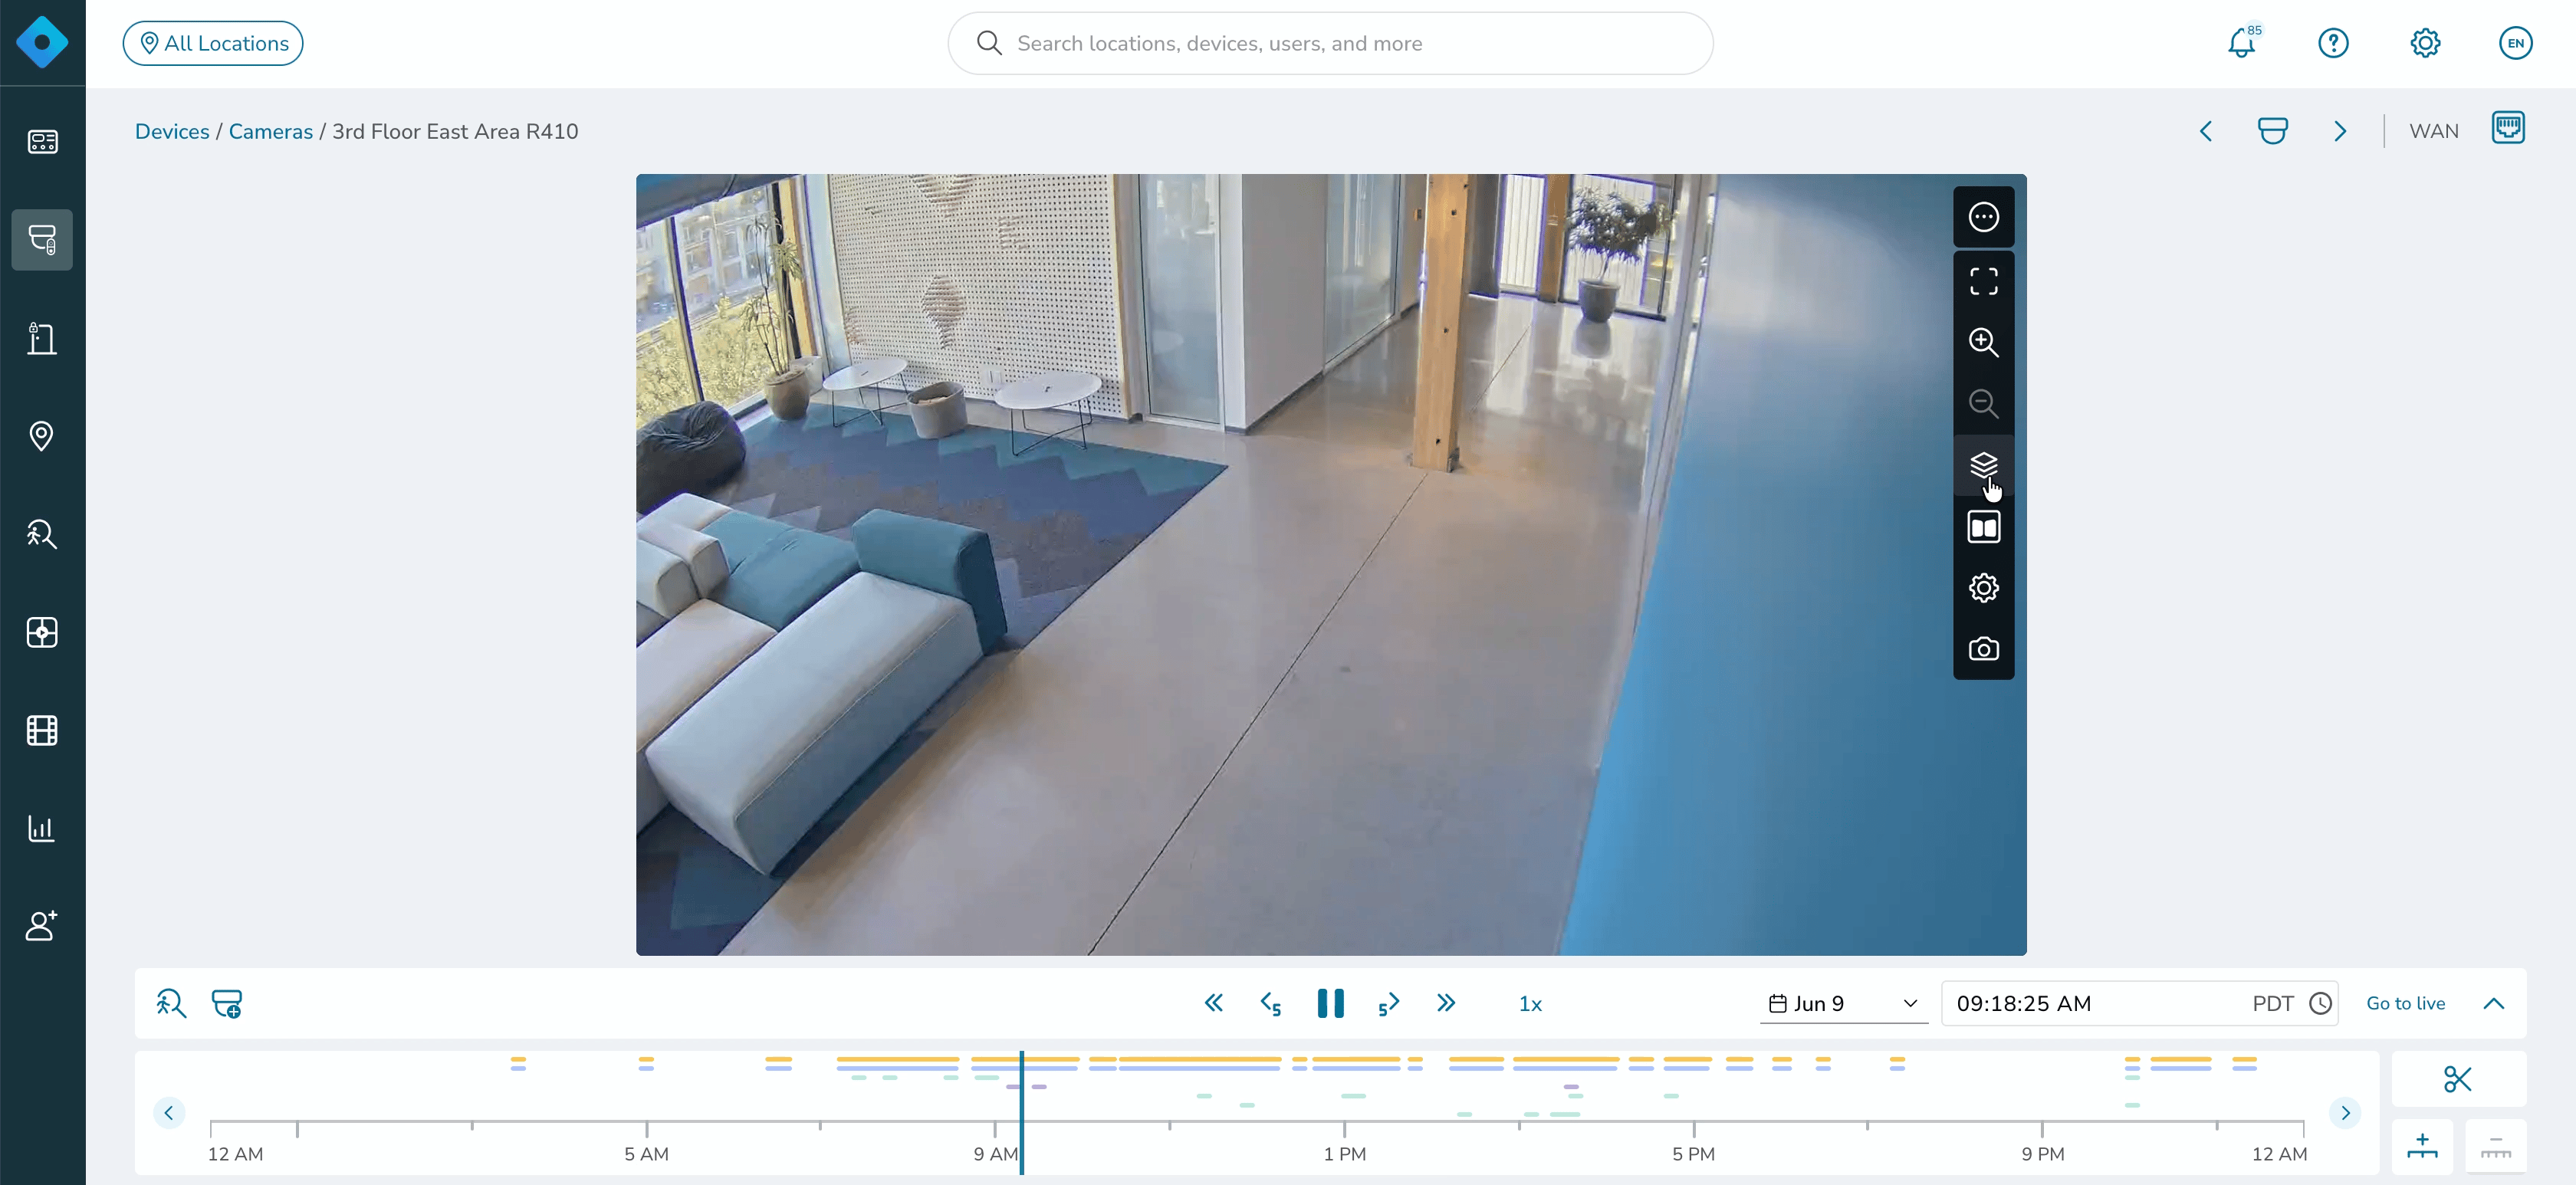Open the help question mark icon
The height and width of the screenshot is (1185, 2576).
(x=2333, y=43)
